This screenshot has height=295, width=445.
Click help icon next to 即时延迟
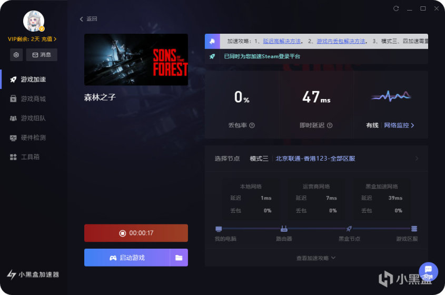coord(330,125)
